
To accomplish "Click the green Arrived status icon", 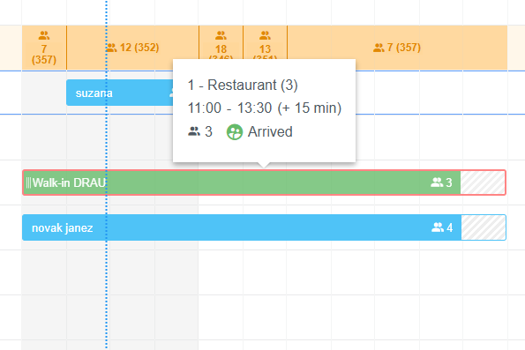I will 235,132.
